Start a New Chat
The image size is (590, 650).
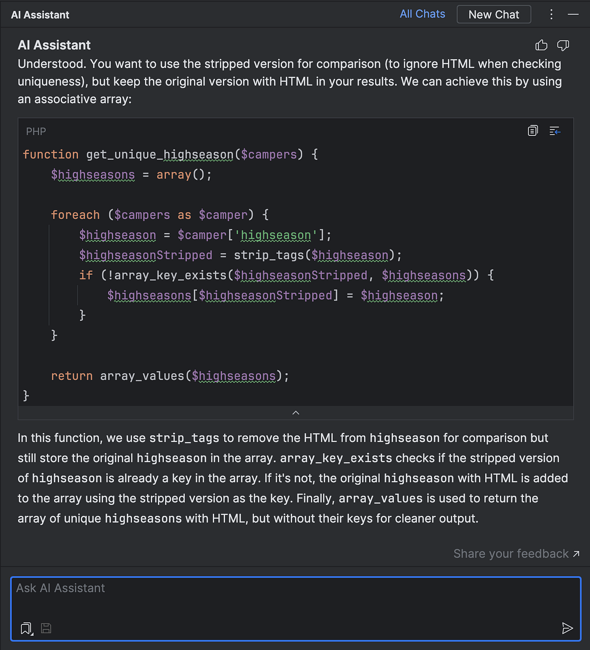(494, 14)
